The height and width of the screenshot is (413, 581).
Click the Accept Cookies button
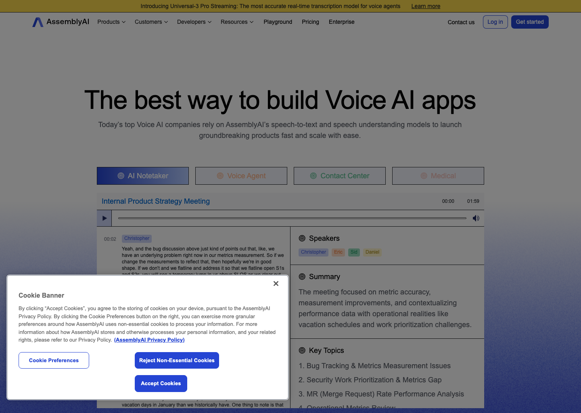coord(161,383)
